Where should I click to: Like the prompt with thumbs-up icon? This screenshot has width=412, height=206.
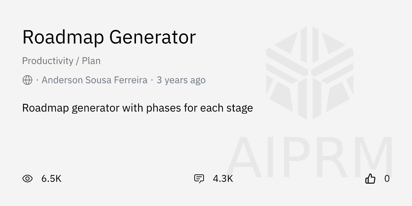[370, 179]
